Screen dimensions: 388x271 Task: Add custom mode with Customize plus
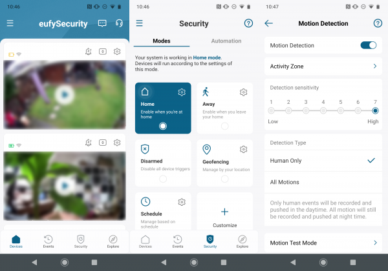[x=224, y=212]
